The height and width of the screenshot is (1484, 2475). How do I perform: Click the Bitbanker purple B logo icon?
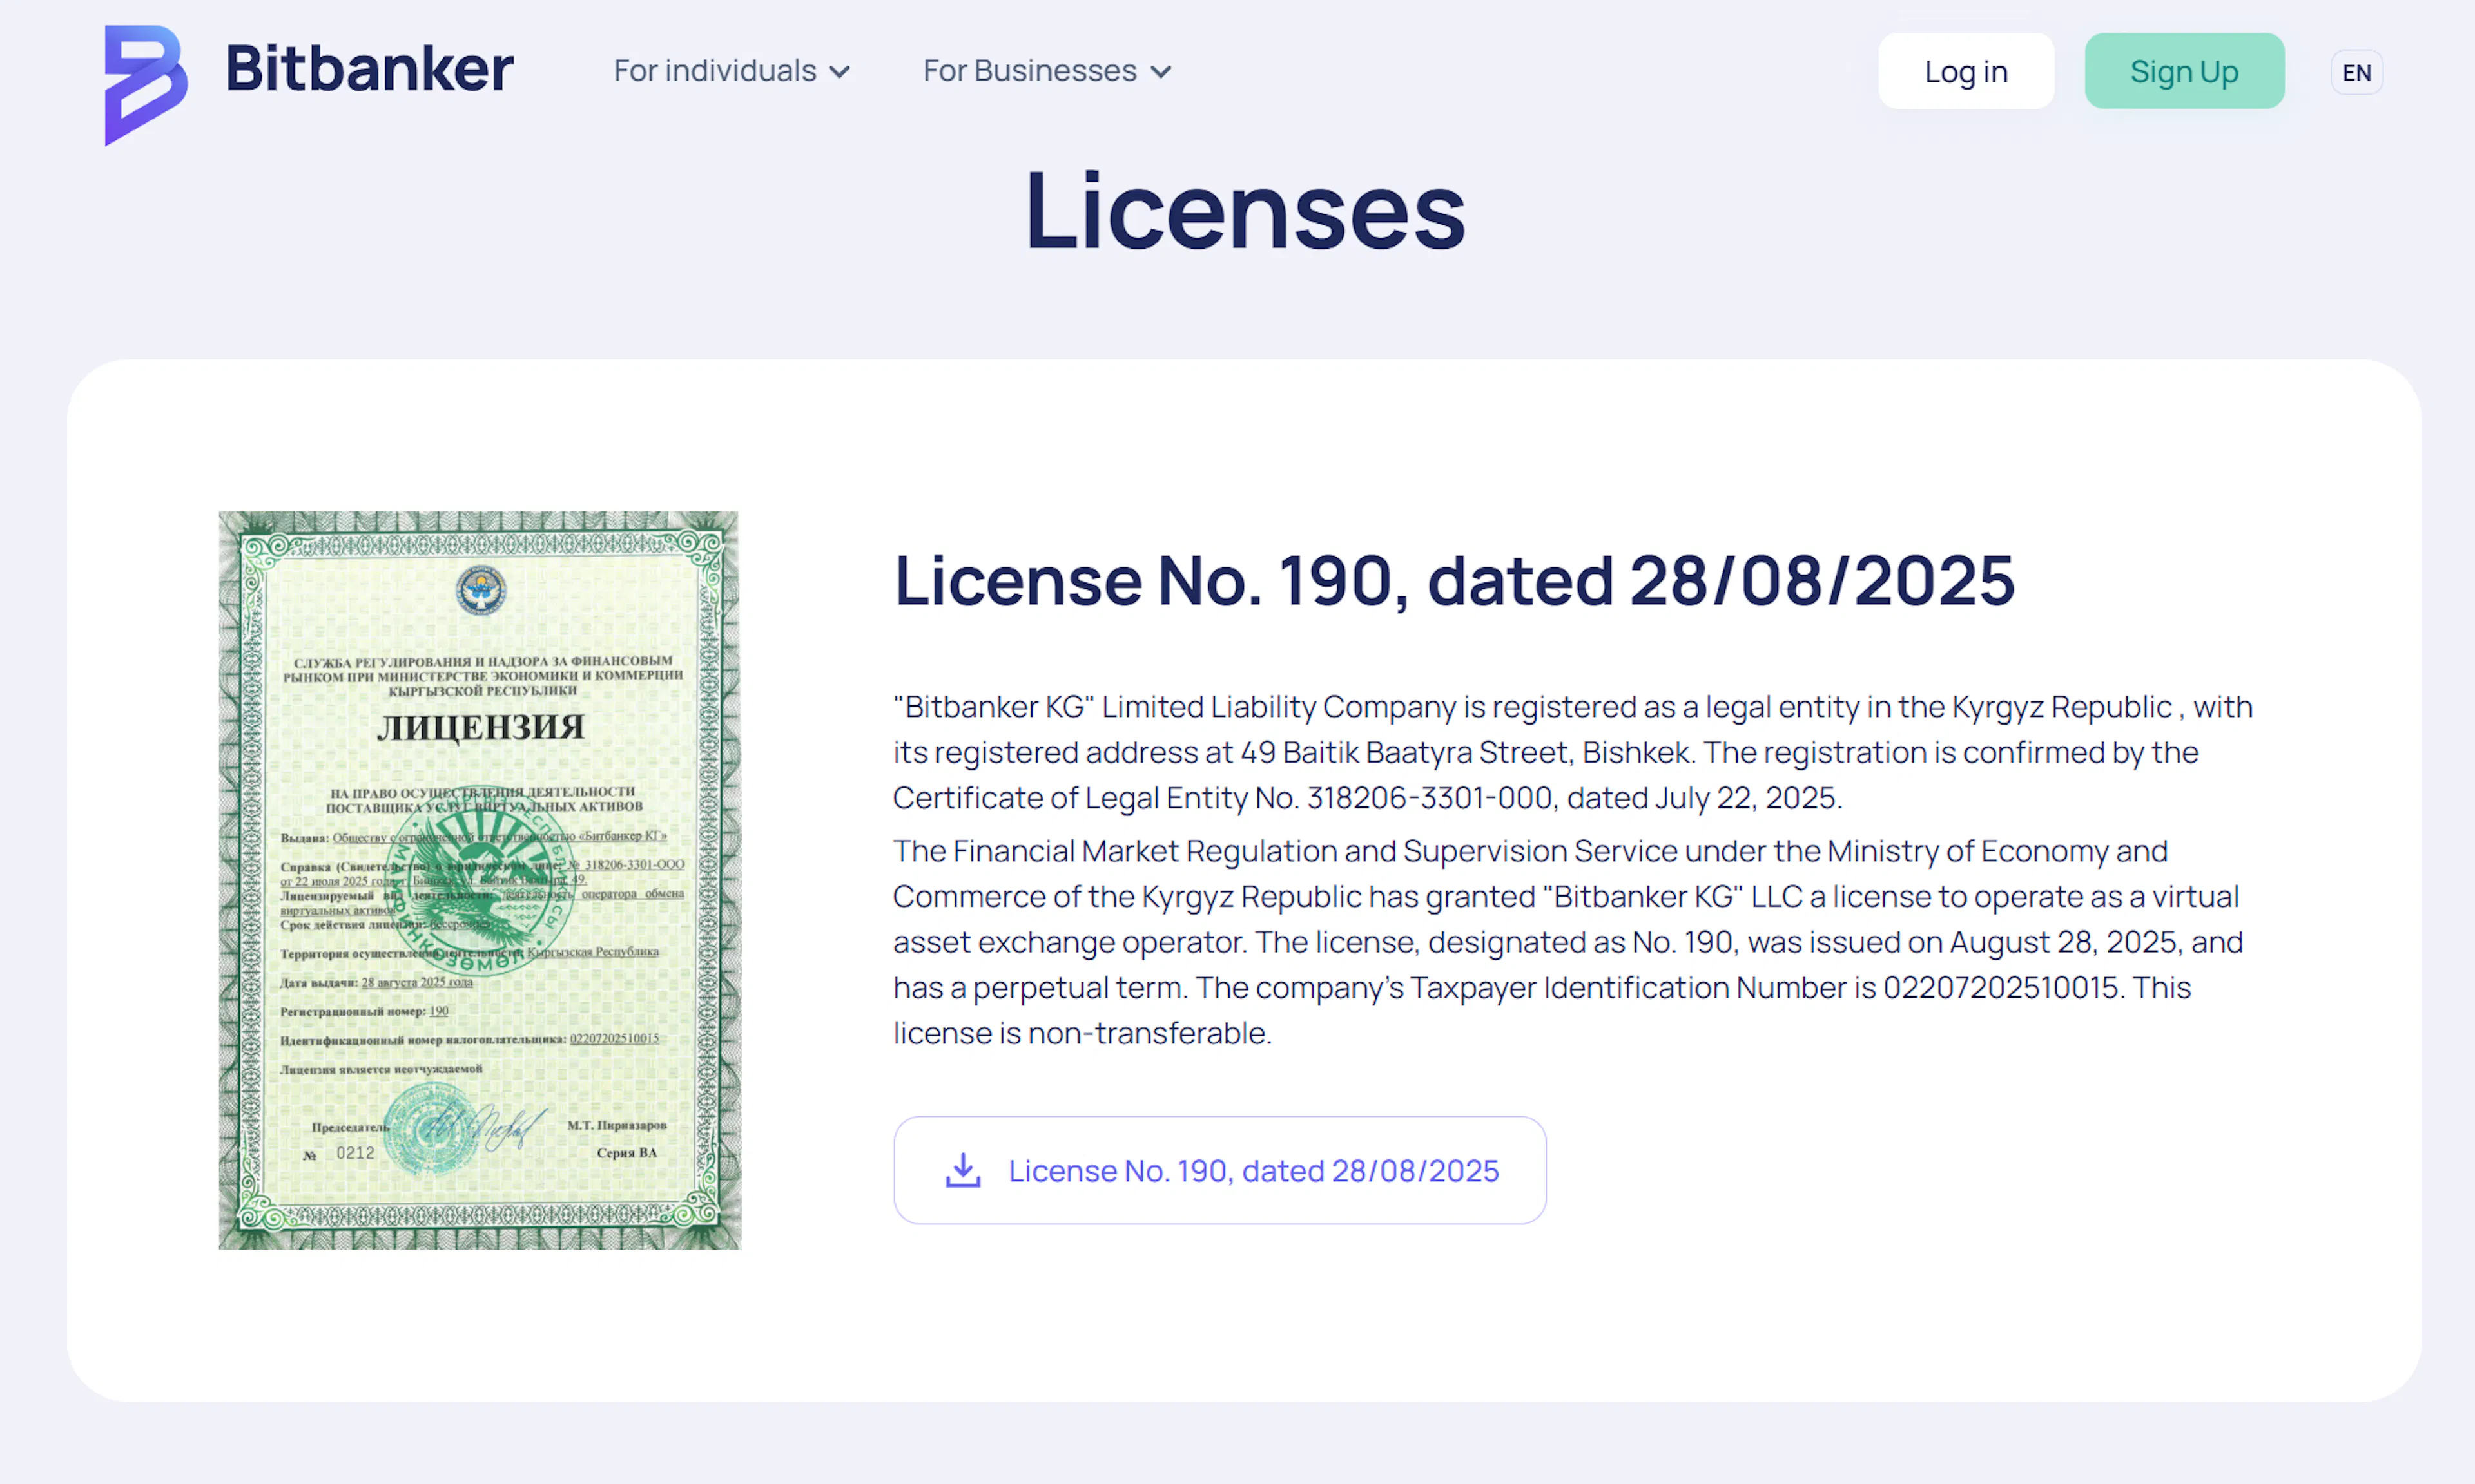[x=146, y=85]
